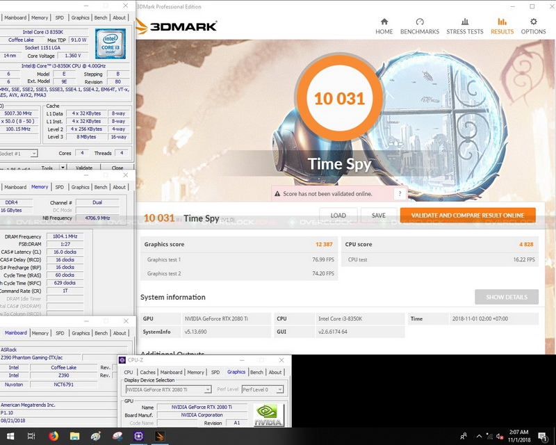This screenshot has width=556, height=445.
Task: Click the Close button in CPU-Z CPU window
Action: tap(117, 168)
